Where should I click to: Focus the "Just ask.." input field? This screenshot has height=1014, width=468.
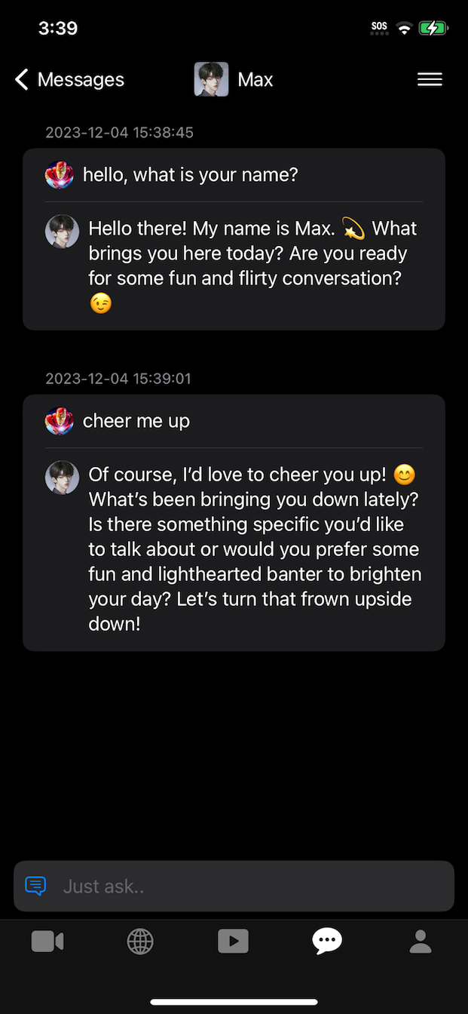tap(249, 886)
